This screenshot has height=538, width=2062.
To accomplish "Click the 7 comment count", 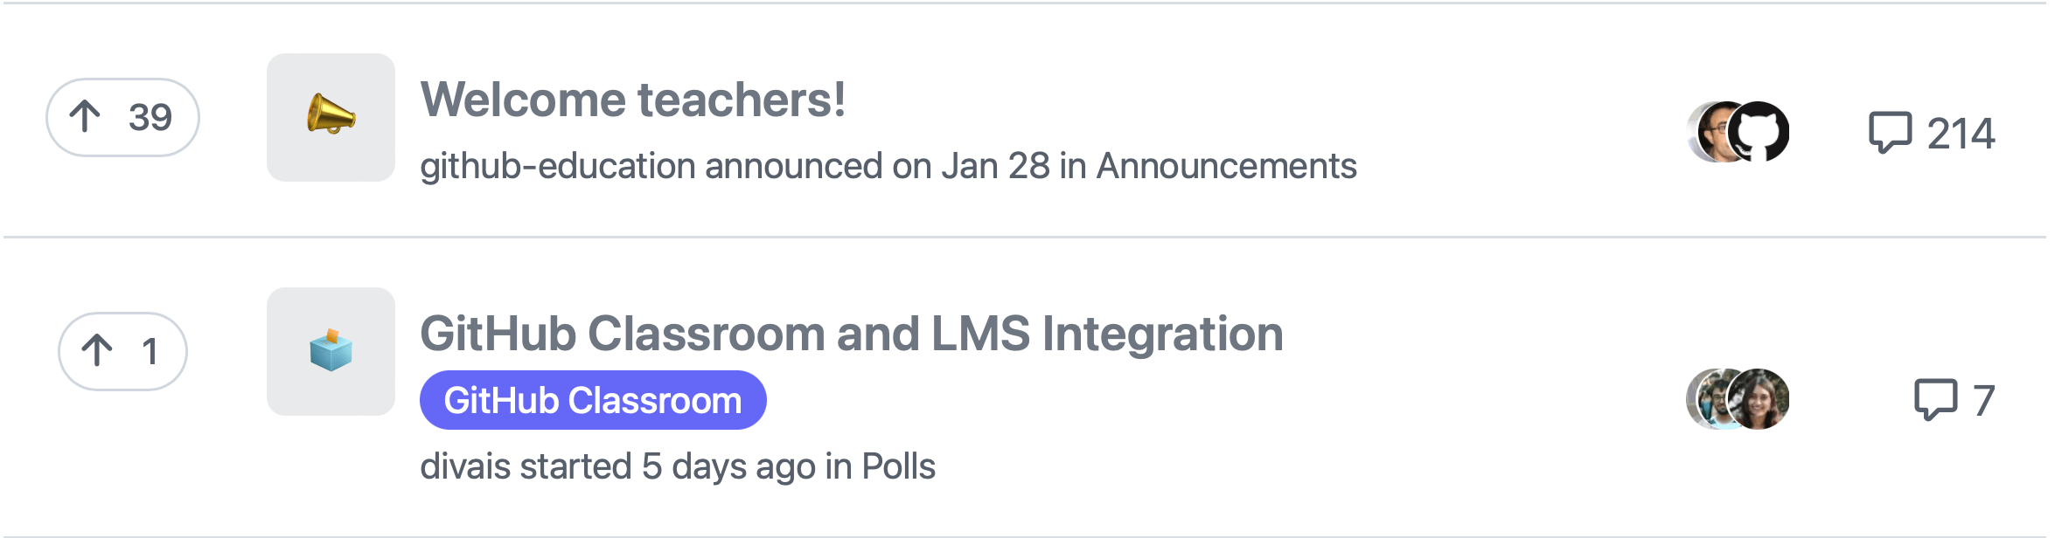I will point(1983,400).
